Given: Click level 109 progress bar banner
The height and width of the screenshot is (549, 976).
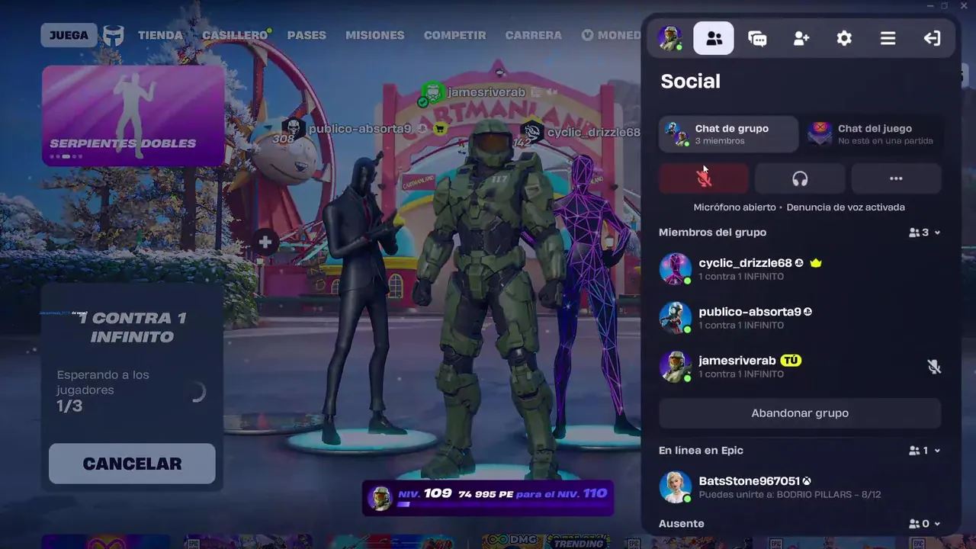Looking at the screenshot, I should click(488, 498).
